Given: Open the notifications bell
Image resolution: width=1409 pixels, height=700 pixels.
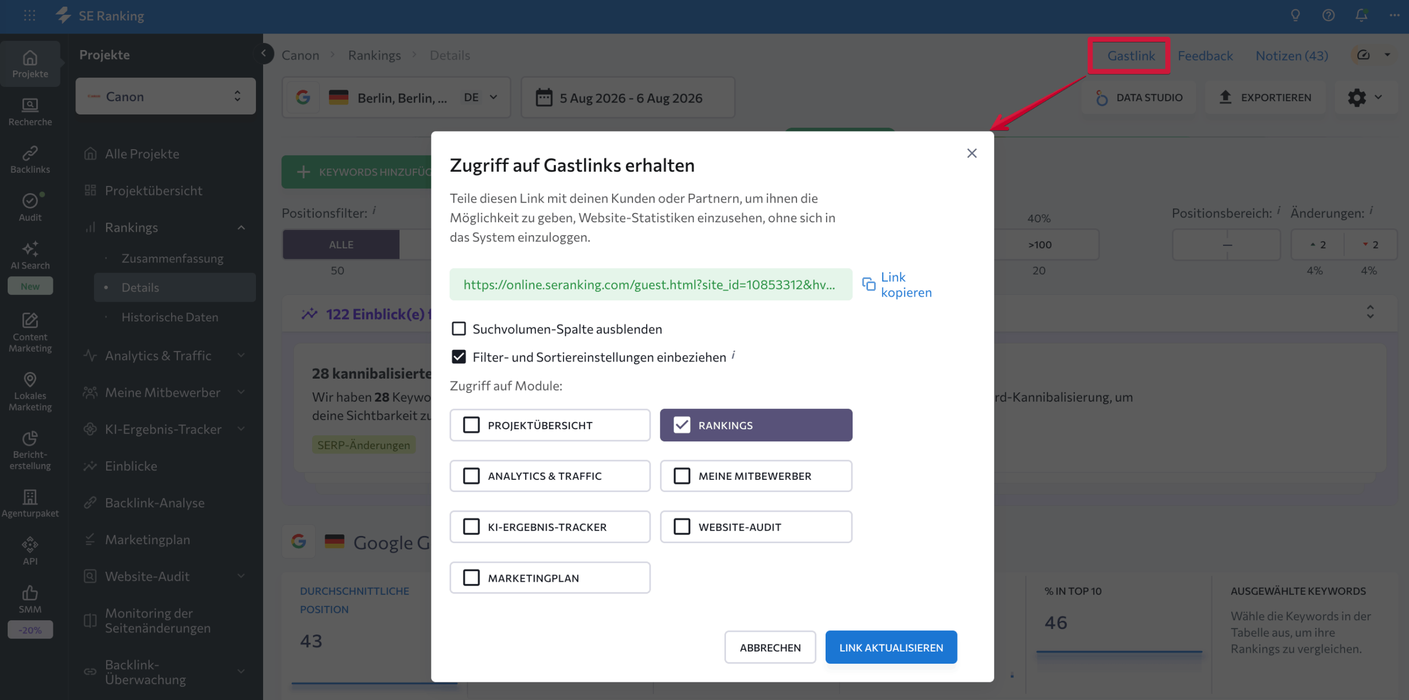Looking at the screenshot, I should point(1361,15).
